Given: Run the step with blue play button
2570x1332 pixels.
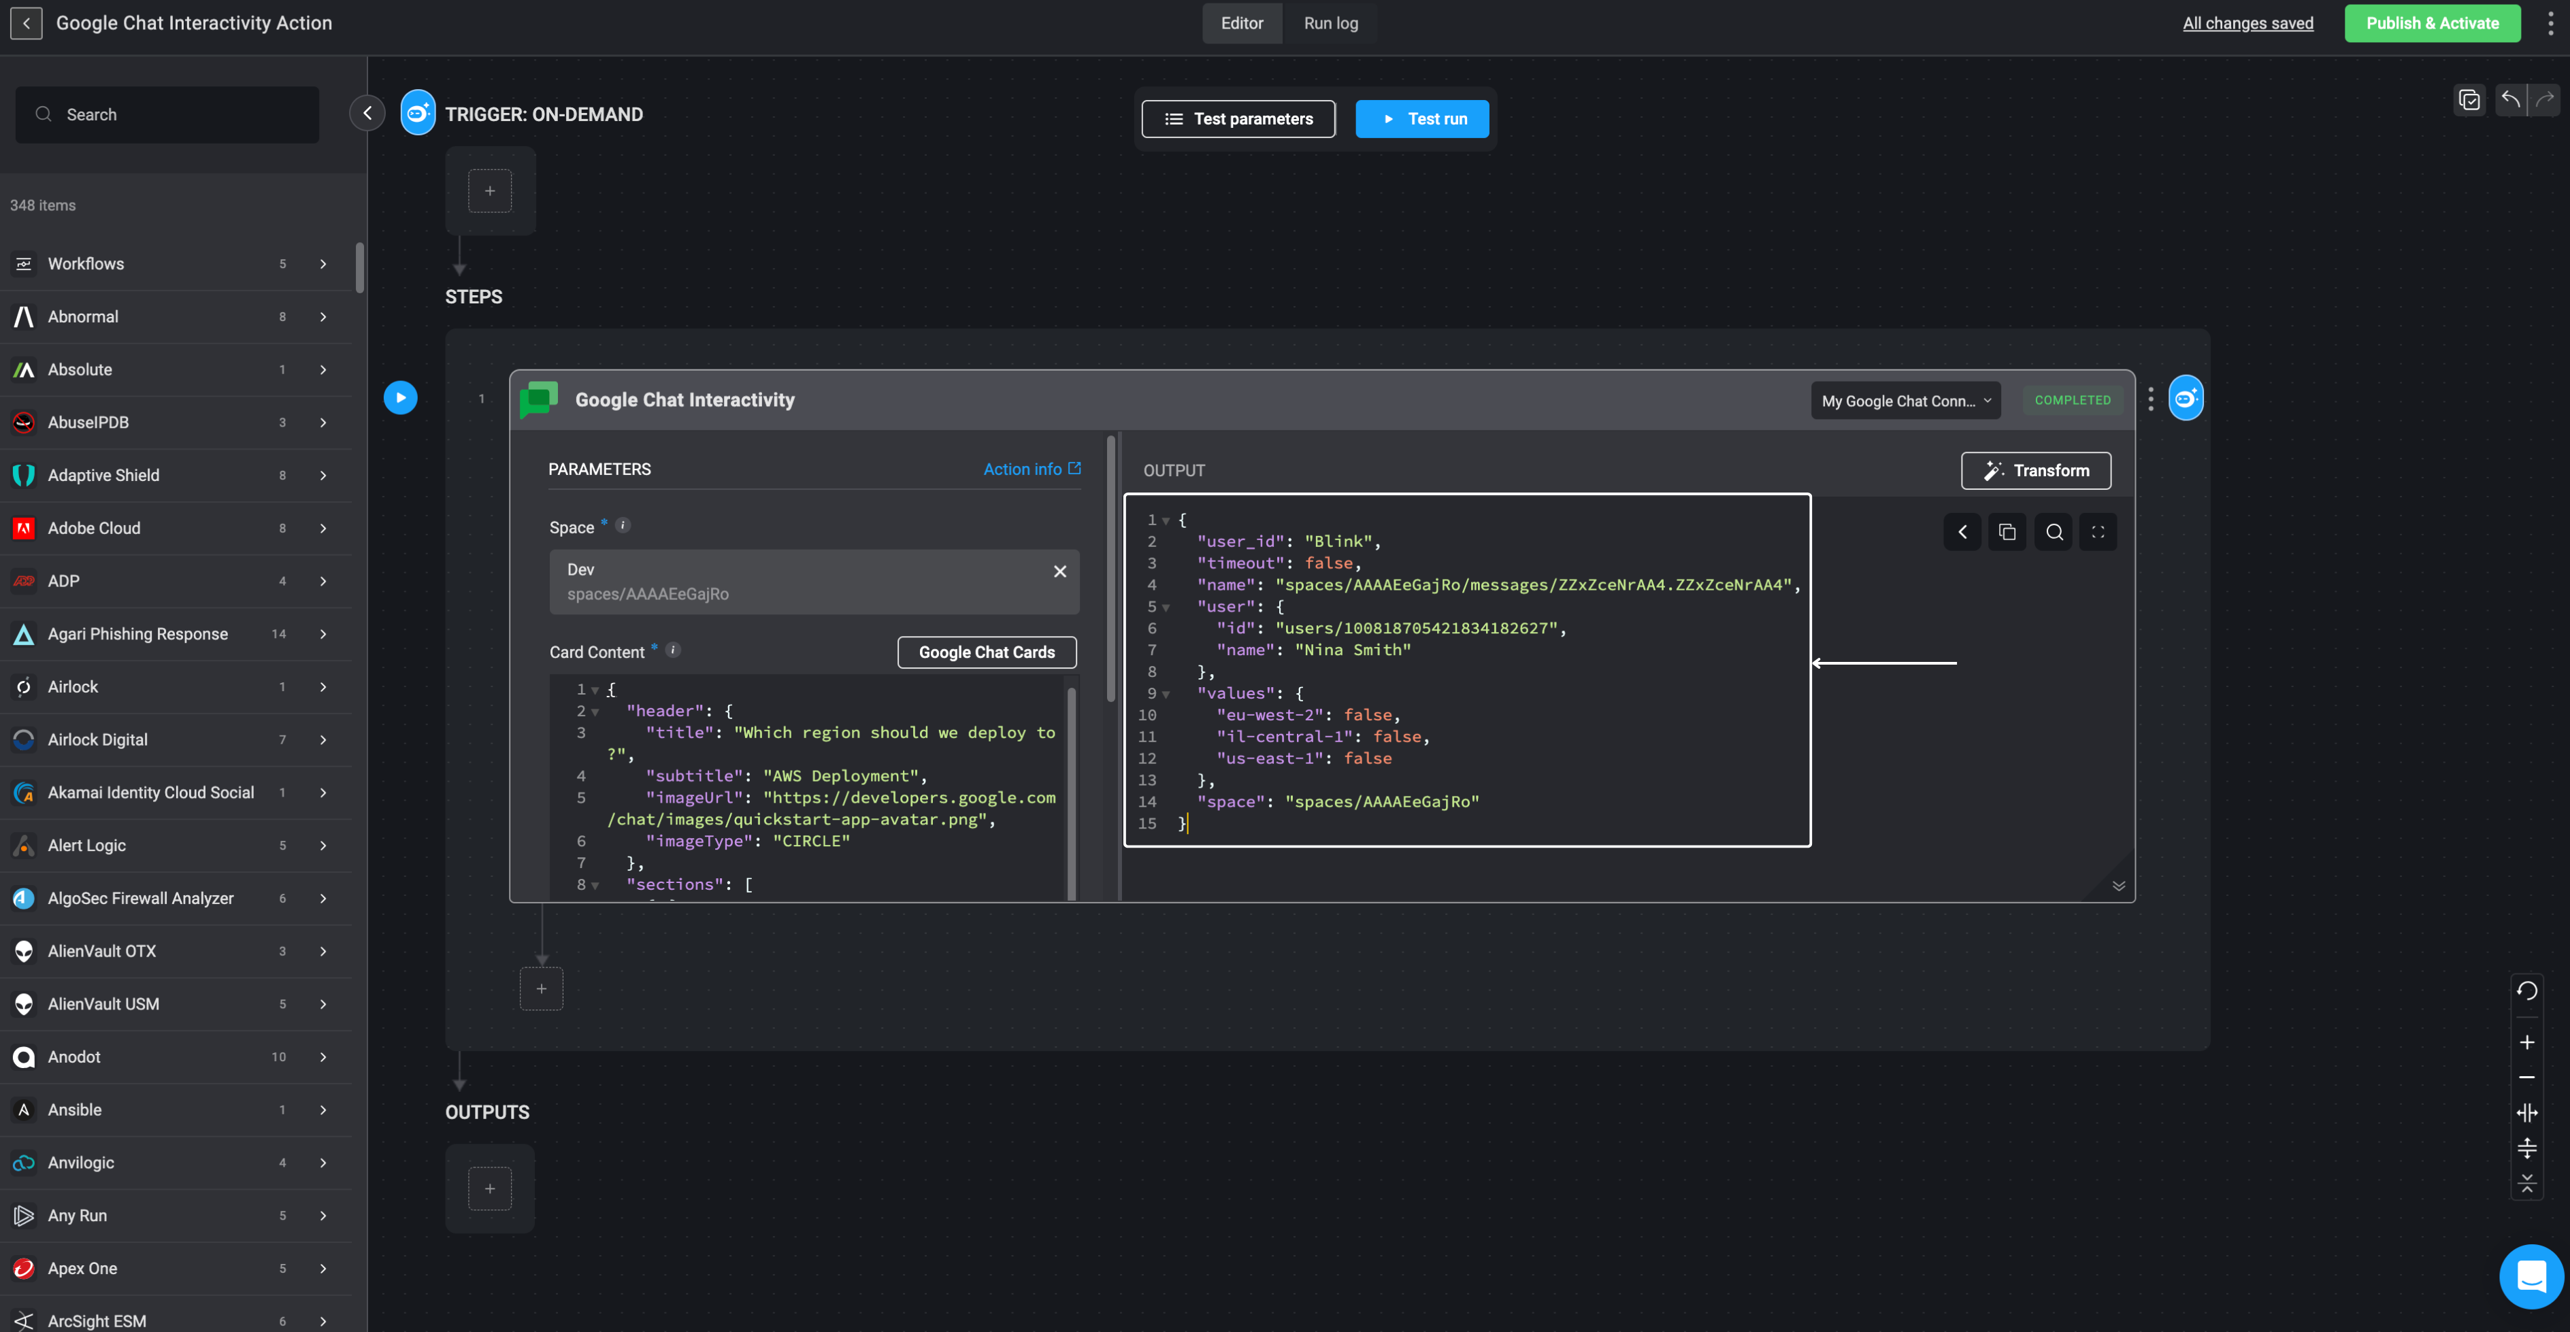Looking at the screenshot, I should 400,397.
